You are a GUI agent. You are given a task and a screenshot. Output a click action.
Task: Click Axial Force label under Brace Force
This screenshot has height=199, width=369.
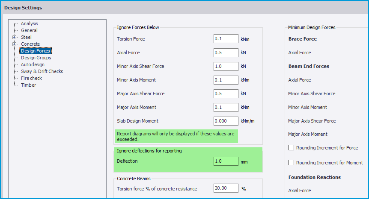300,53
